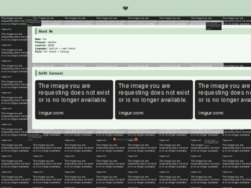Click the 'Name: Fae' line
251x188 pixels.
pyautogui.click(x=40, y=39)
